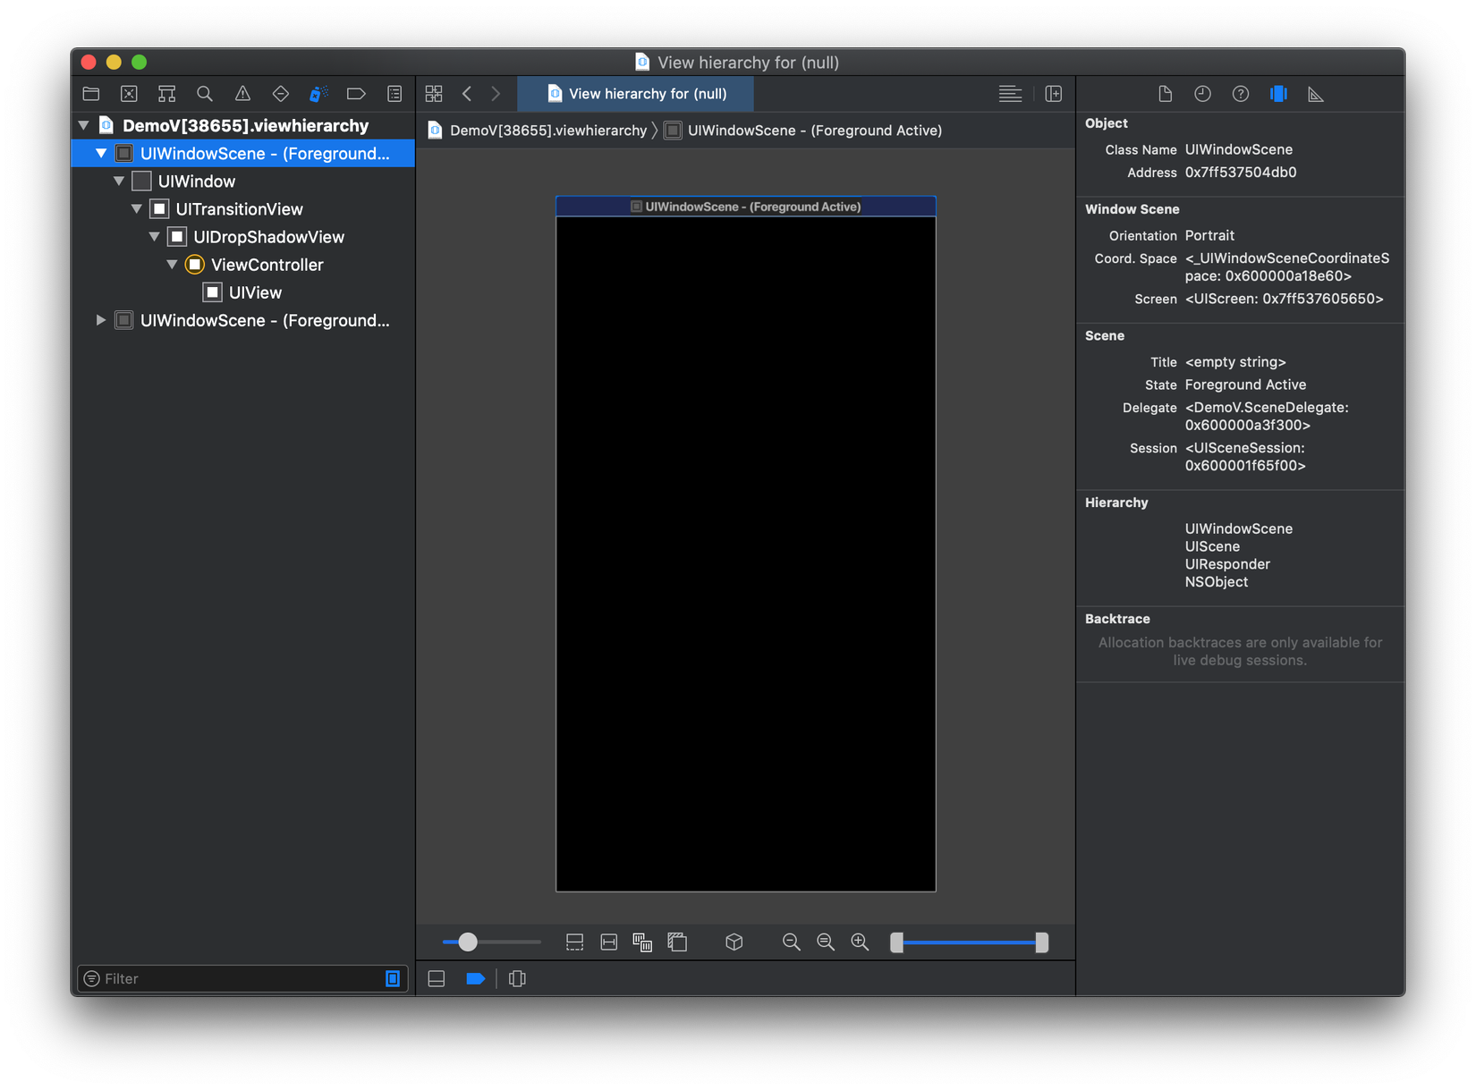Collapse the ViewController disclosure triangle
The image size is (1476, 1090).
(x=172, y=265)
